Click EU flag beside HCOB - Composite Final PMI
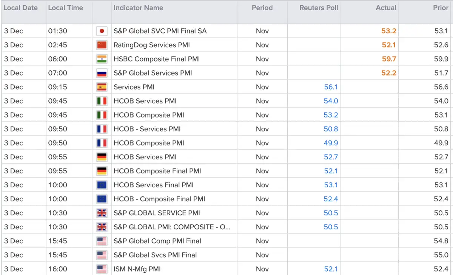This screenshot has width=453, height=275. (x=102, y=199)
